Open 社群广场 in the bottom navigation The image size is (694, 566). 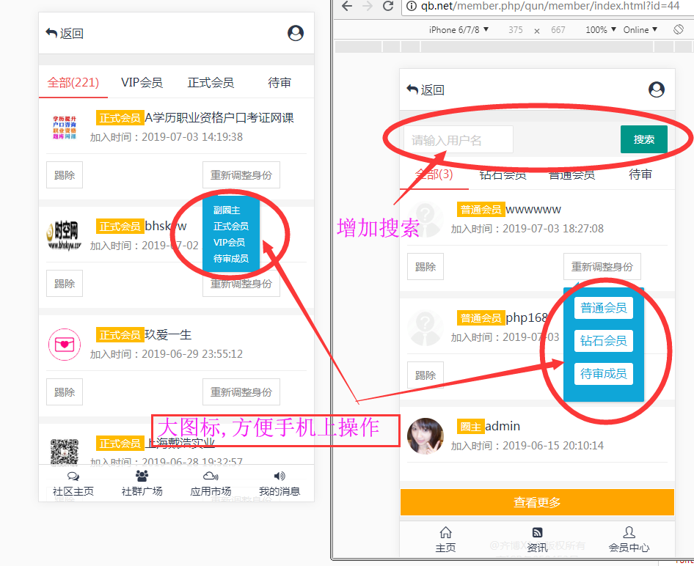pyautogui.click(x=142, y=484)
